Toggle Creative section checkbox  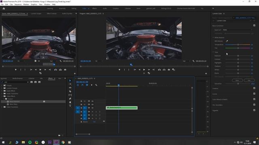pyautogui.click(x=254, y=88)
